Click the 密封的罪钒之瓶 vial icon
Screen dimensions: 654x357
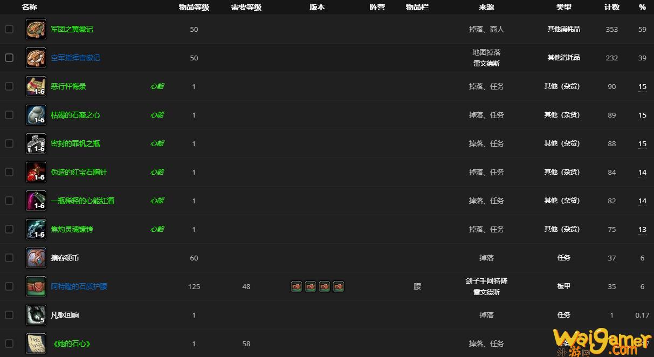[x=36, y=143]
